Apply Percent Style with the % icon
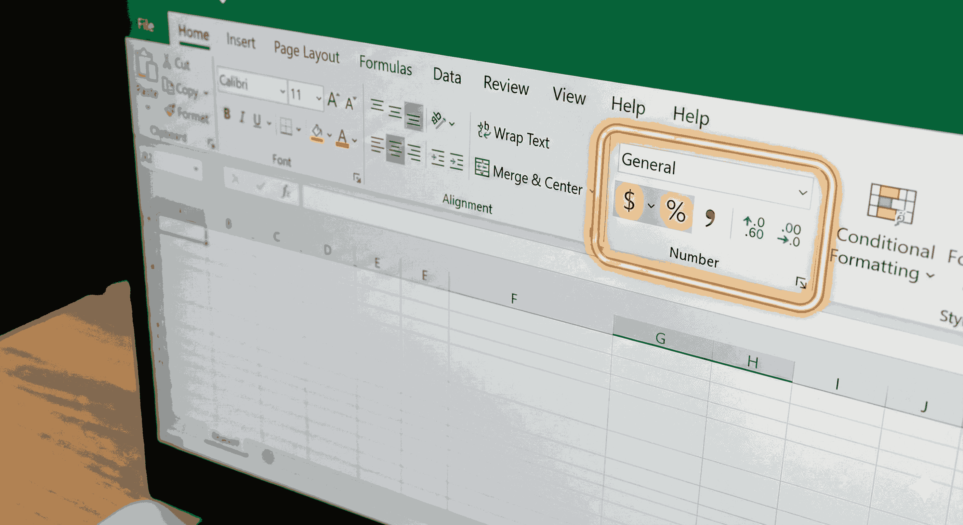The width and height of the screenshot is (963, 525). [675, 211]
